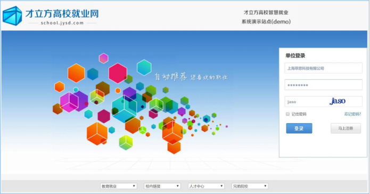Click the 系统演示站点(demo) header text
Screen dimensions: 370x194
coord(266,22)
